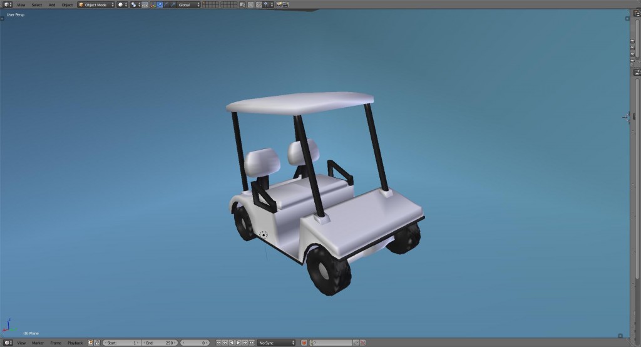Open the View menu in 3D viewport header
This screenshot has height=347, width=641.
[x=21, y=4]
